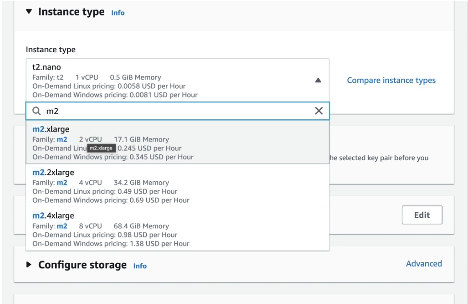The width and height of the screenshot is (468, 304).
Task: Click Windows pricing 0.69 USD per Hour
Action: point(111,200)
